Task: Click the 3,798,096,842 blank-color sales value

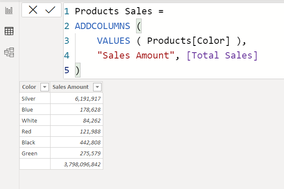Action: point(82,165)
